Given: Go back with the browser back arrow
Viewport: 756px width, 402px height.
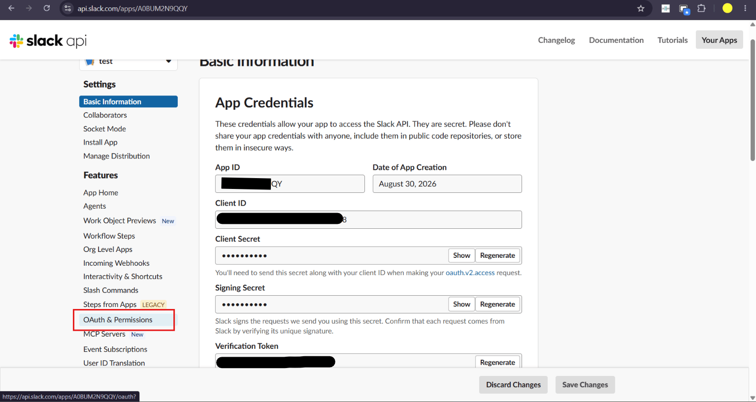Looking at the screenshot, I should [11, 8].
